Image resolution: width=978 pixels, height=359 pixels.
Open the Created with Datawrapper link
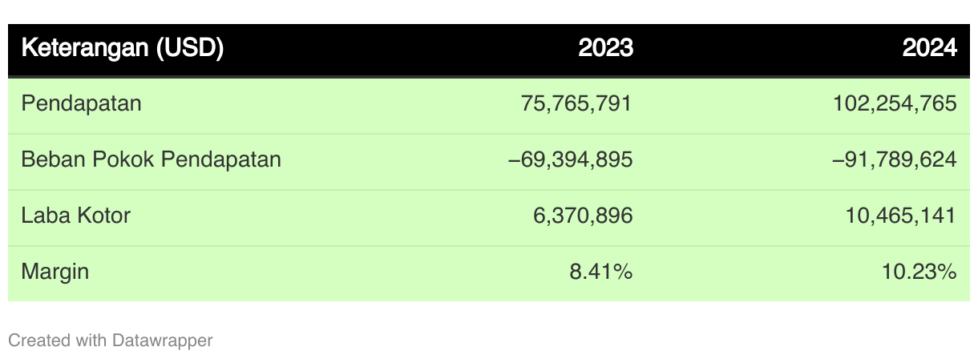click(x=111, y=341)
